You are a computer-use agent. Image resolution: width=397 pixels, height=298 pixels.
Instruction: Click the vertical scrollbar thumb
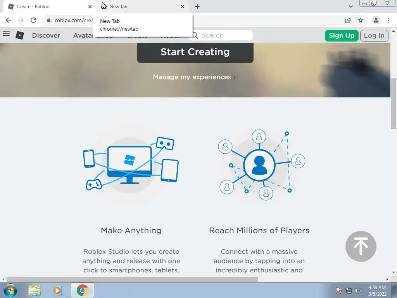tap(394, 104)
